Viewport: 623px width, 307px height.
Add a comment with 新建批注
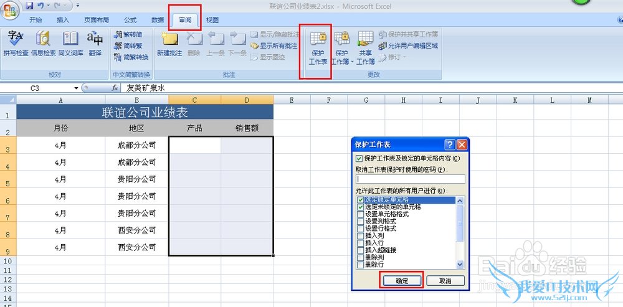[x=169, y=44]
